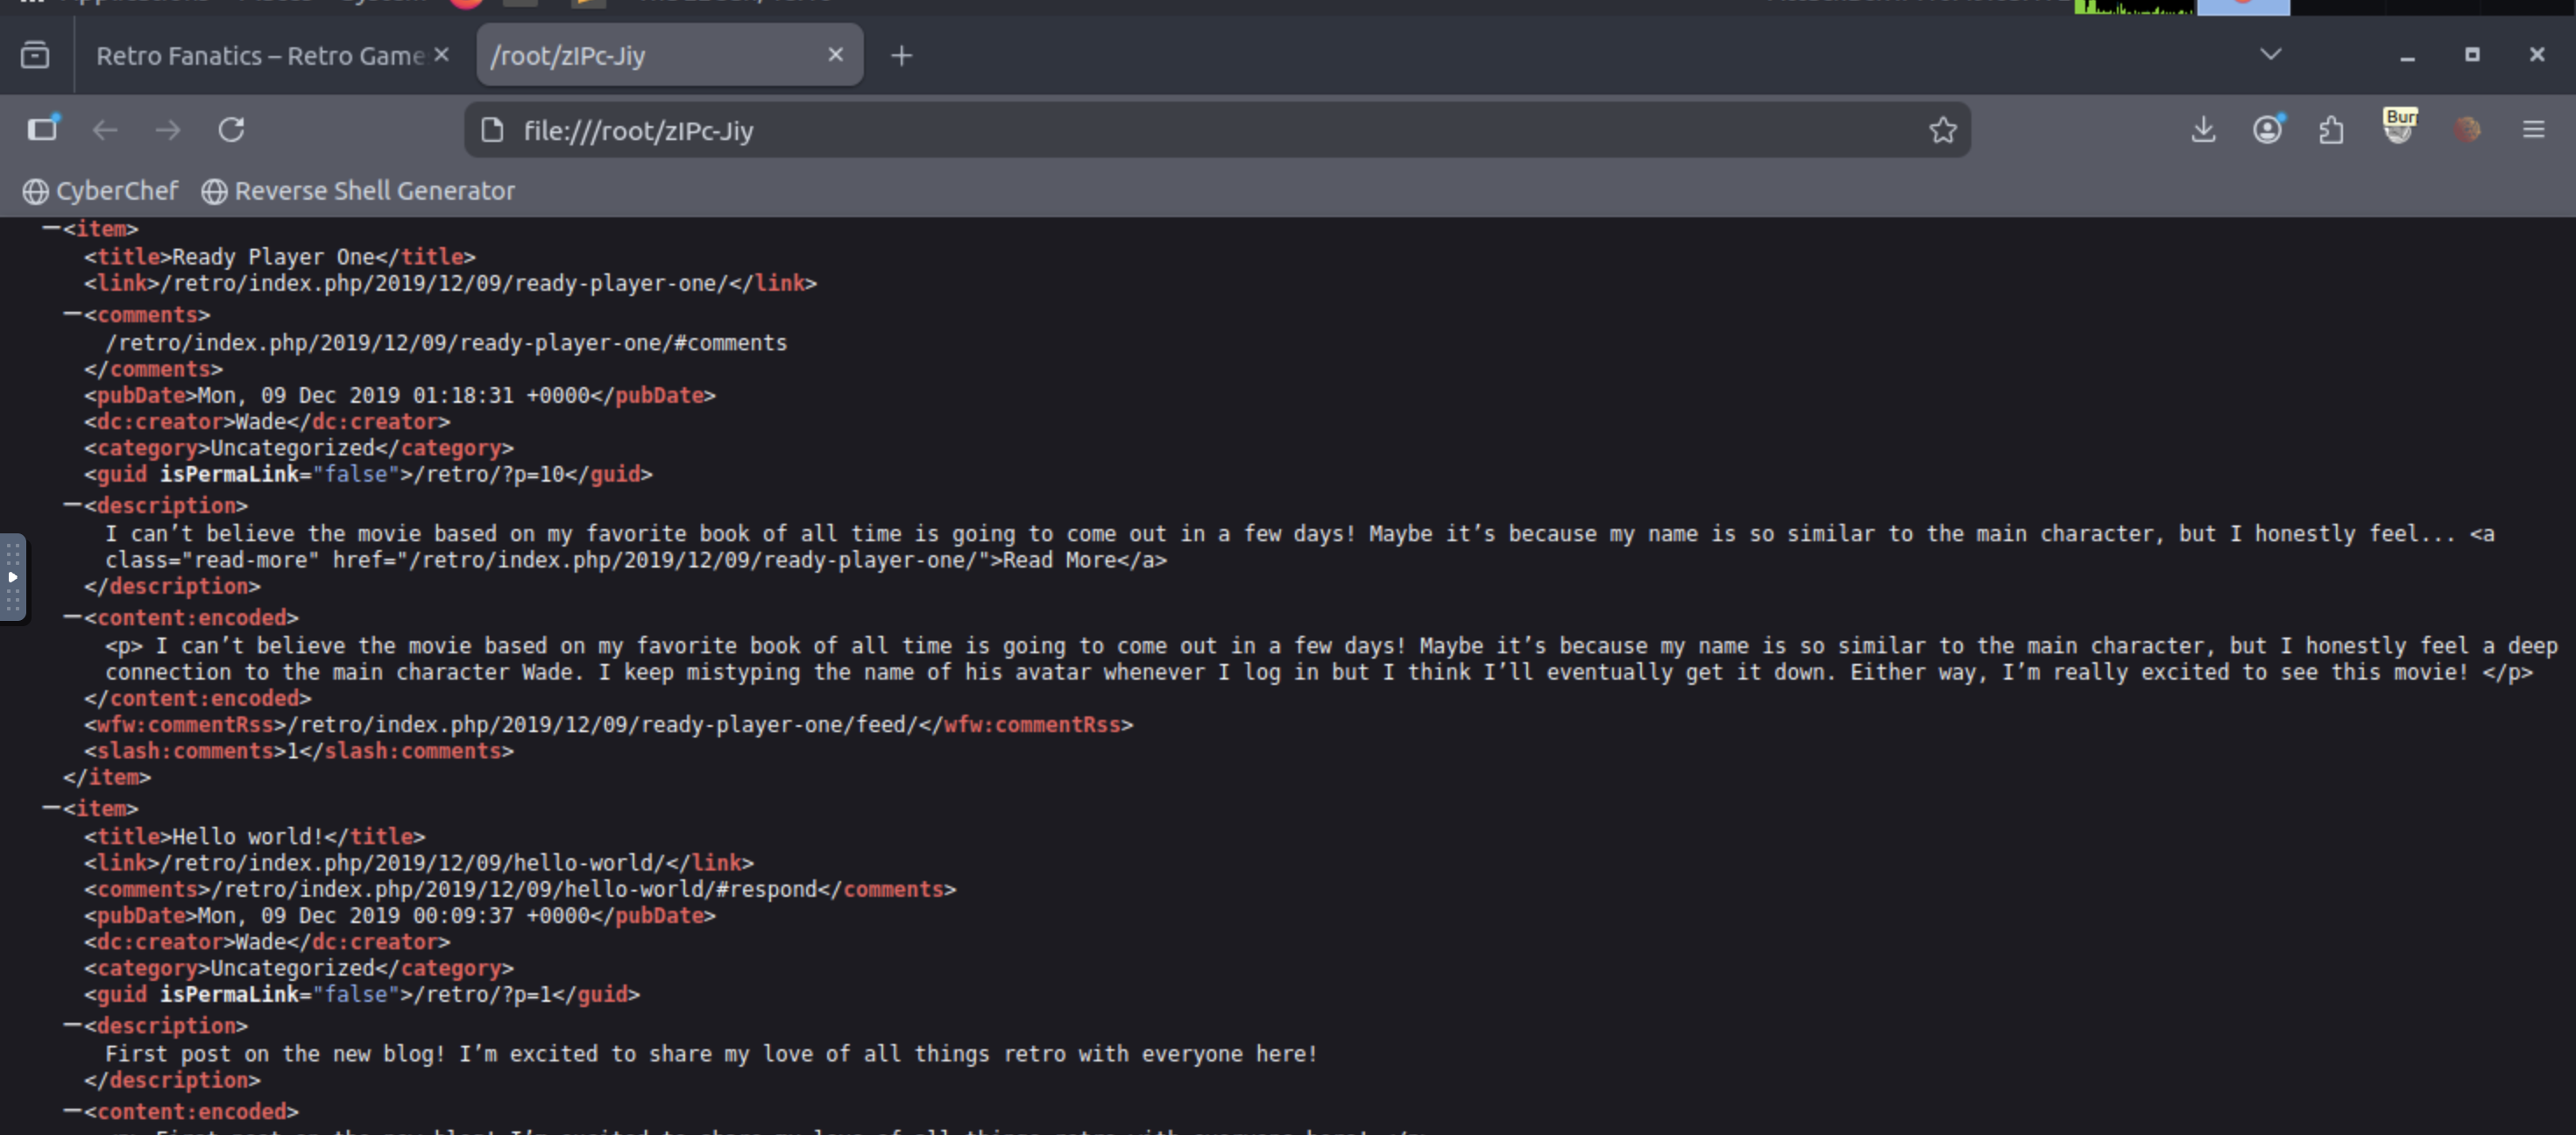Image resolution: width=2576 pixels, height=1135 pixels.
Task: Open a new tab with plus button
Action: [901, 56]
